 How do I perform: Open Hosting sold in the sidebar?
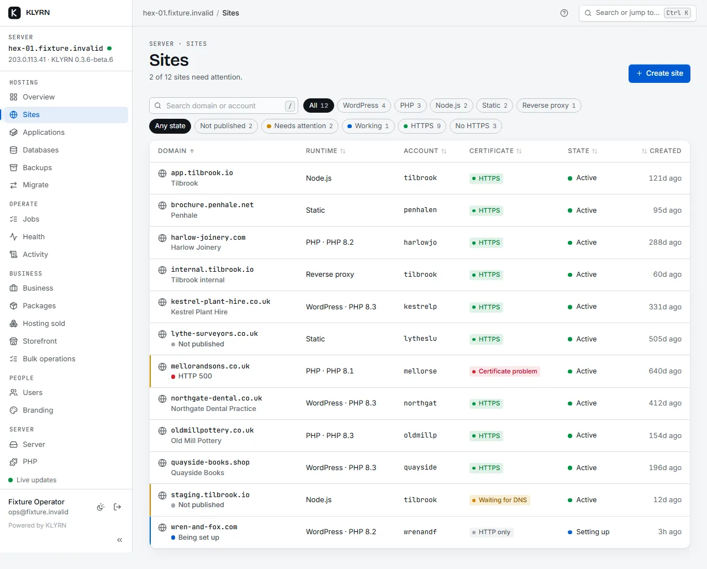pyautogui.click(x=66, y=324)
